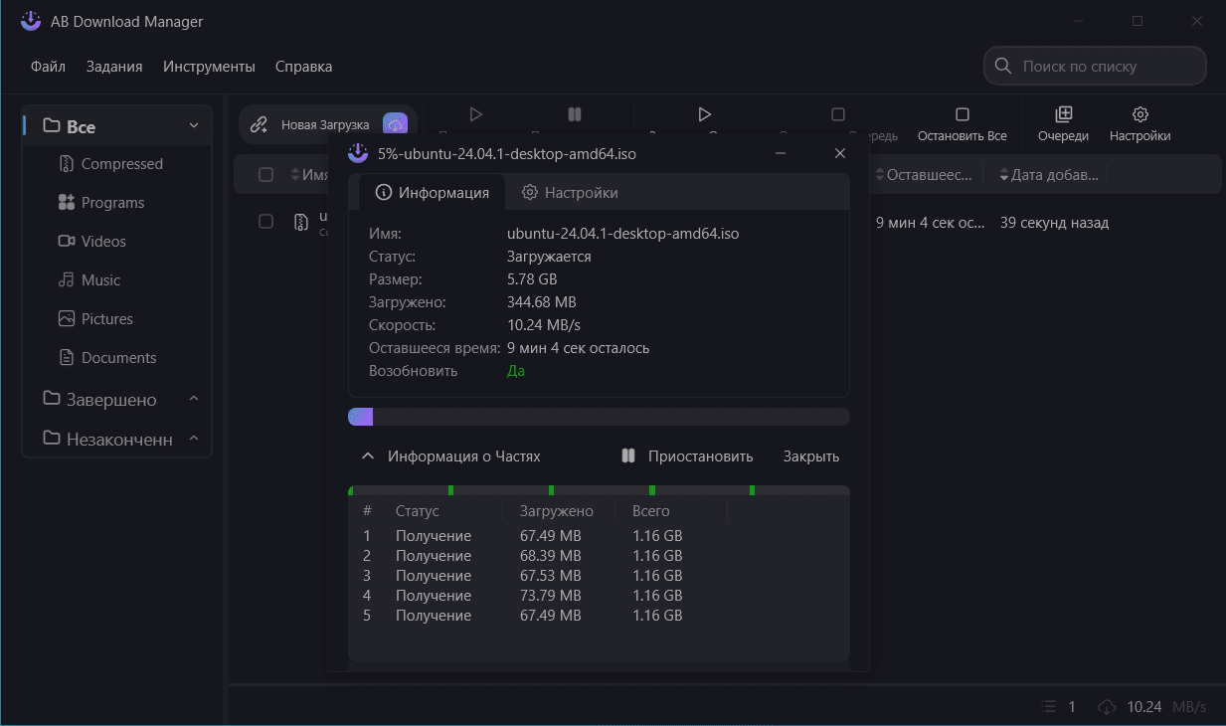
Task: Expand the Незаконченн section chevron
Action: tap(194, 439)
